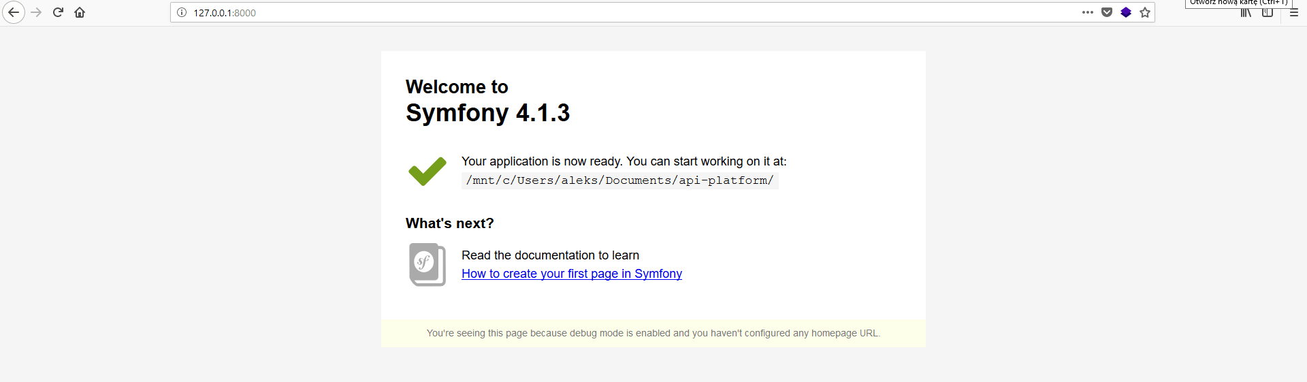1307x382 pixels.
Task: Click the 'Welcome to' heading
Action: point(457,87)
